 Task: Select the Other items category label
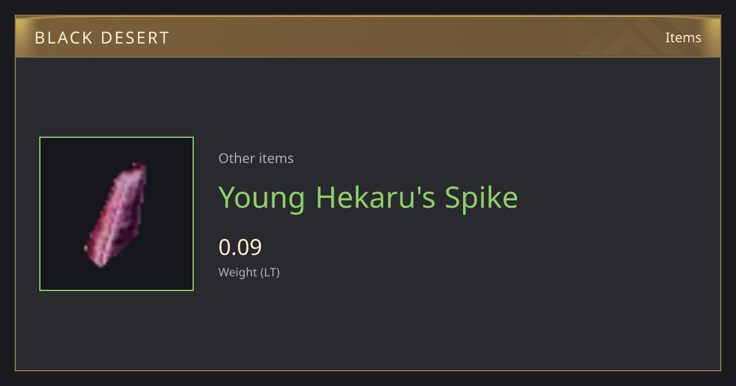coord(256,158)
